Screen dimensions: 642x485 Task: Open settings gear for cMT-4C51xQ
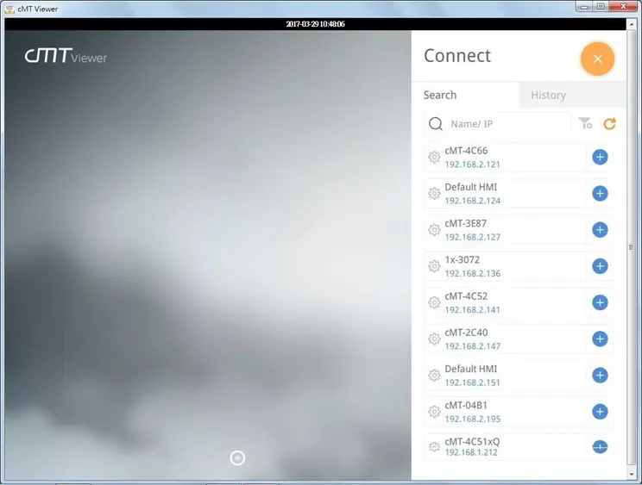pos(434,447)
